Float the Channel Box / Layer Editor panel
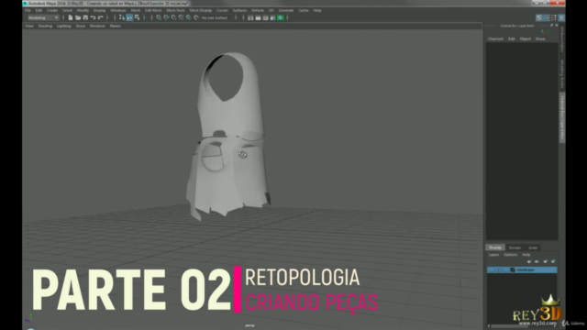The image size is (587, 330). (x=551, y=26)
